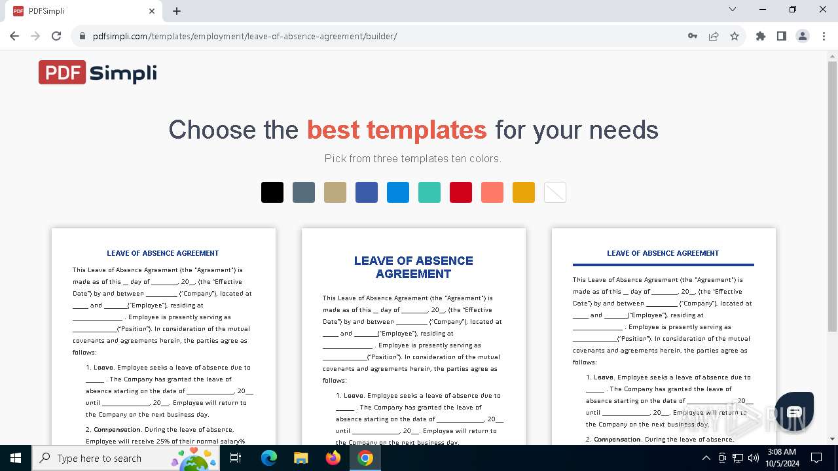This screenshot has width=838, height=471.
Task: Choose the middle template with large blue heading
Action: (x=414, y=336)
